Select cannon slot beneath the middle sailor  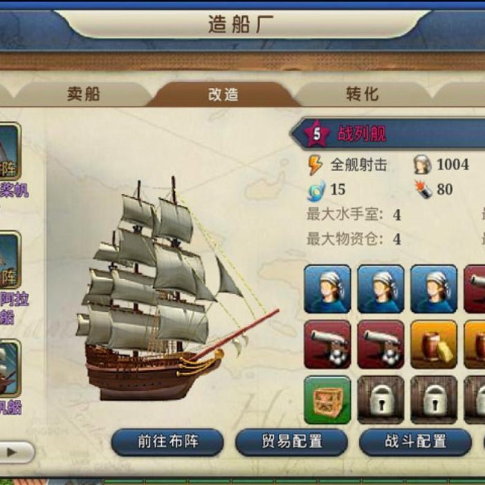coord(381,345)
